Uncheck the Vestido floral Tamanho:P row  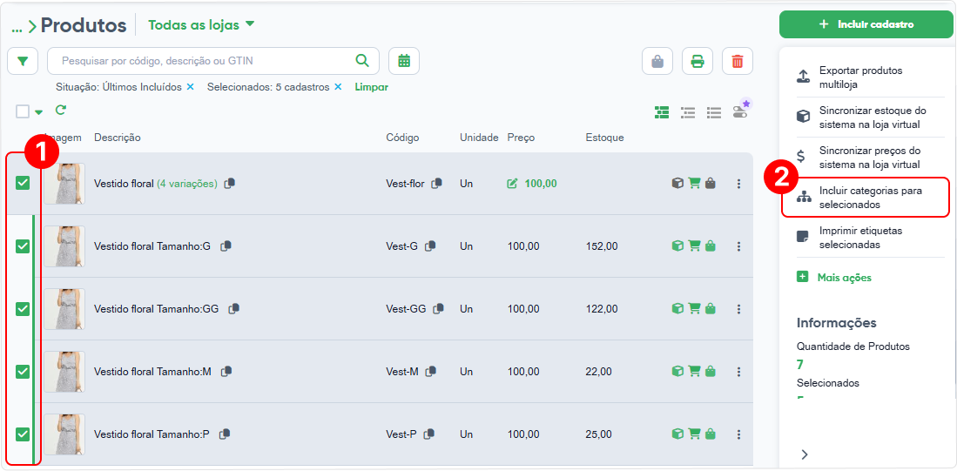(x=23, y=434)
